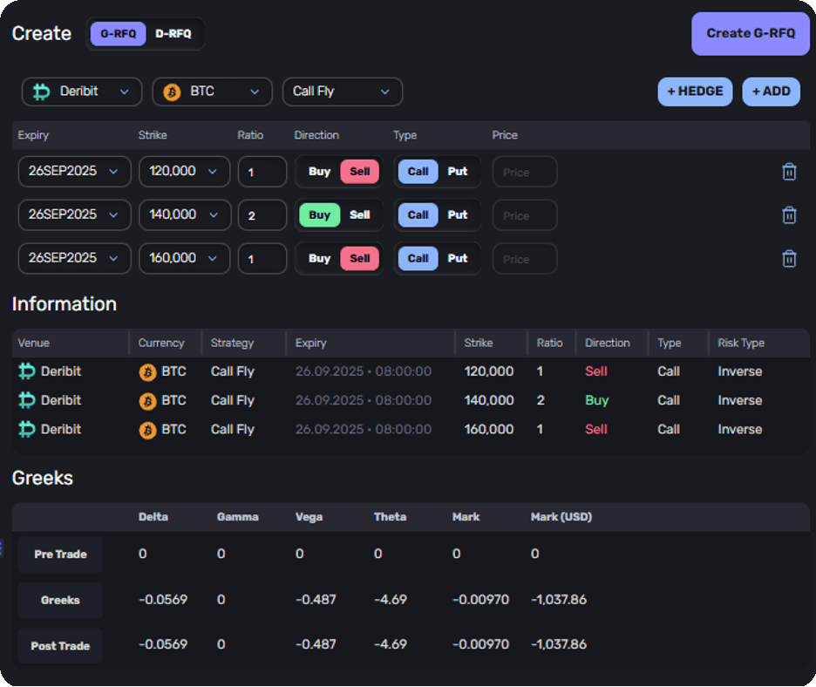Remove the 140,000 strike leg via trash icon
Screen dimensions: 816x687
click(789, 214)
